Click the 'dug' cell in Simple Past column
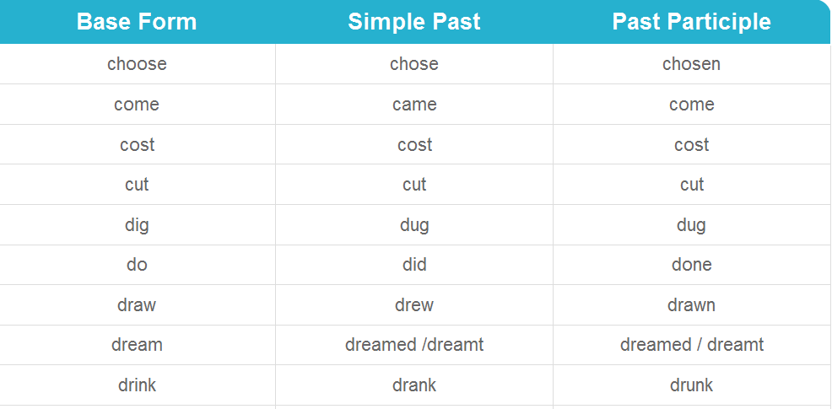The image size is (832, 409). point(414,224)
